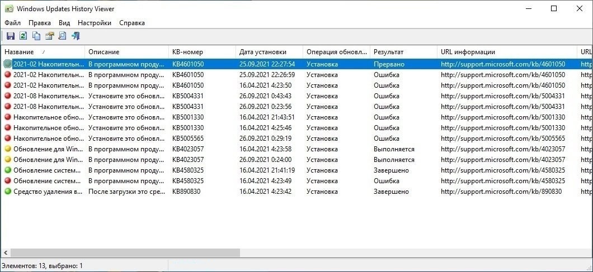Sort by the URL информации column header

click(507, 52)
